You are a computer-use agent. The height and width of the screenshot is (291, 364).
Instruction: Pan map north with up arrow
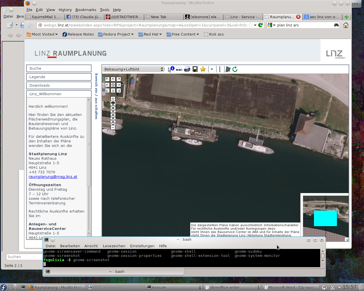[x=113, y=79]
